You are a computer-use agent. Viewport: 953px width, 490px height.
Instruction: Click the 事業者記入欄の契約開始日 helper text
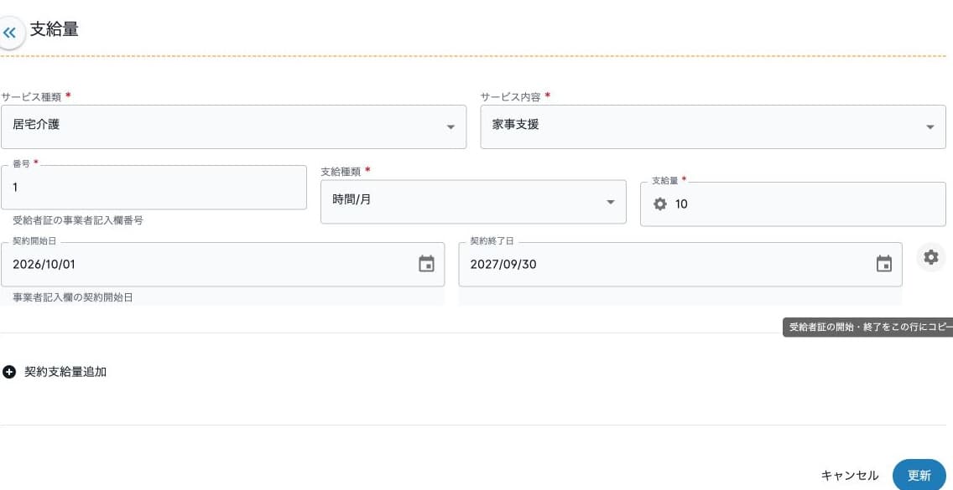[x=72, y=297]
